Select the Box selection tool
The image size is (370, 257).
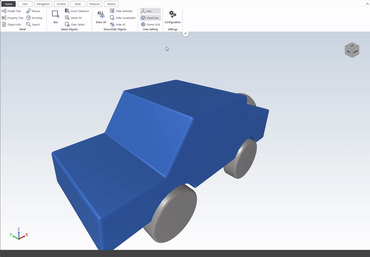tap(55, 17)
